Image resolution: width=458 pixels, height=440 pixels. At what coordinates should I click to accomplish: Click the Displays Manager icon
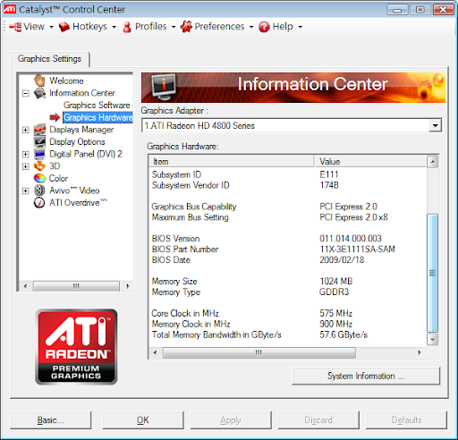(39, 130)
